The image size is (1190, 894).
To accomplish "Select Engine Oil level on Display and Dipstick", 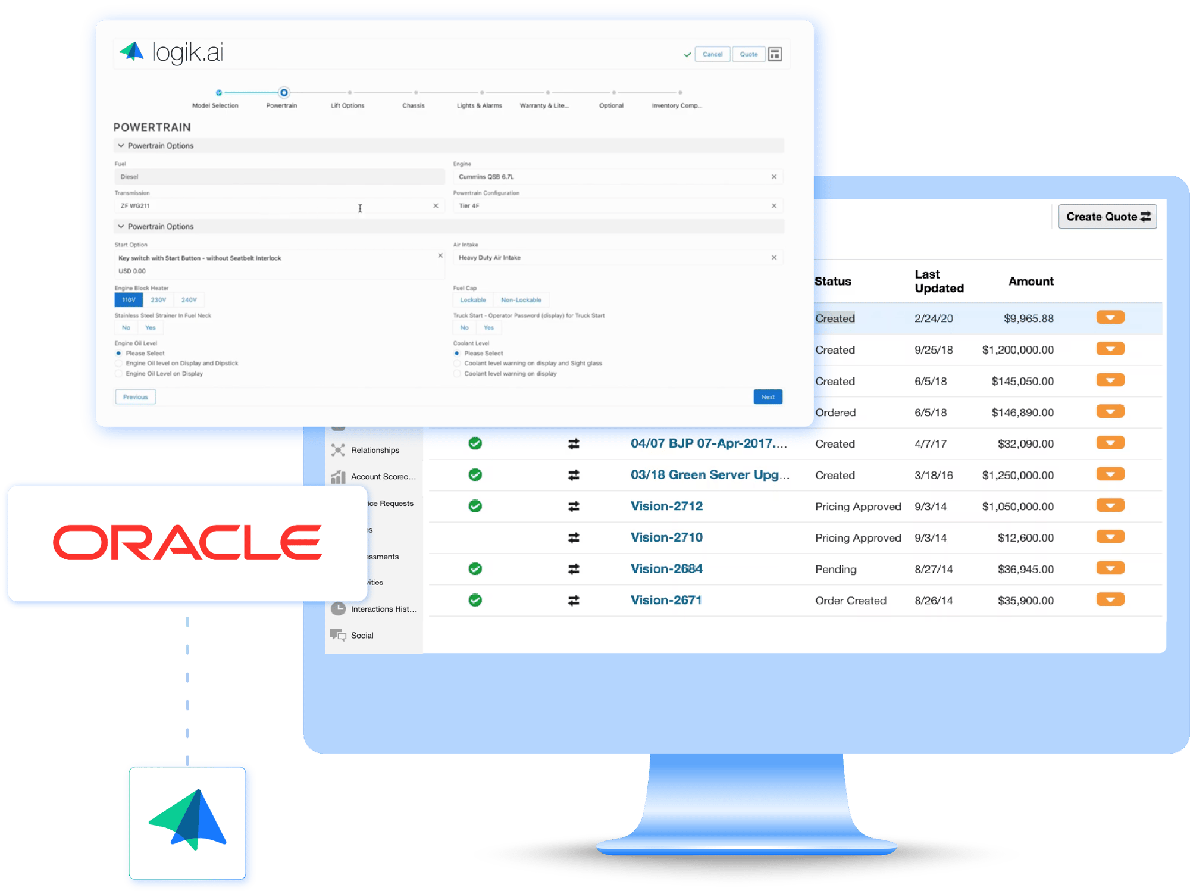I will coord(118,363).
